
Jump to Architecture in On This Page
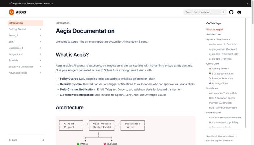[213, 34]
